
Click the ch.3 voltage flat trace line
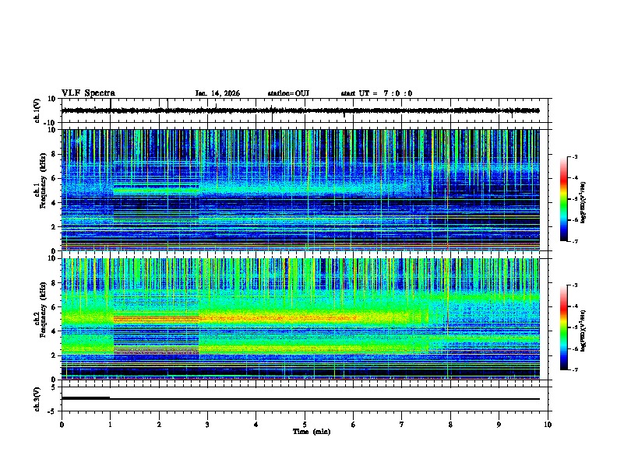[x=300, y=399]
